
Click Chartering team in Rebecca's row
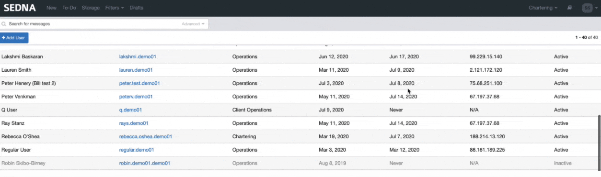click(244, 137)
